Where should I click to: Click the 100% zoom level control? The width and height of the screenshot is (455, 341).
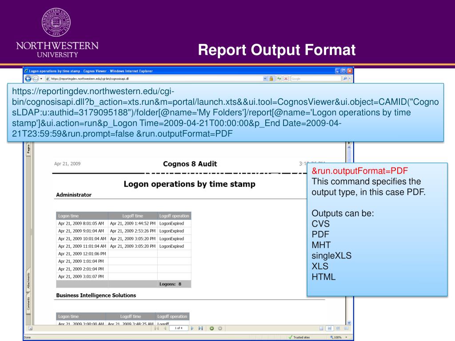(x=336, y=337)
